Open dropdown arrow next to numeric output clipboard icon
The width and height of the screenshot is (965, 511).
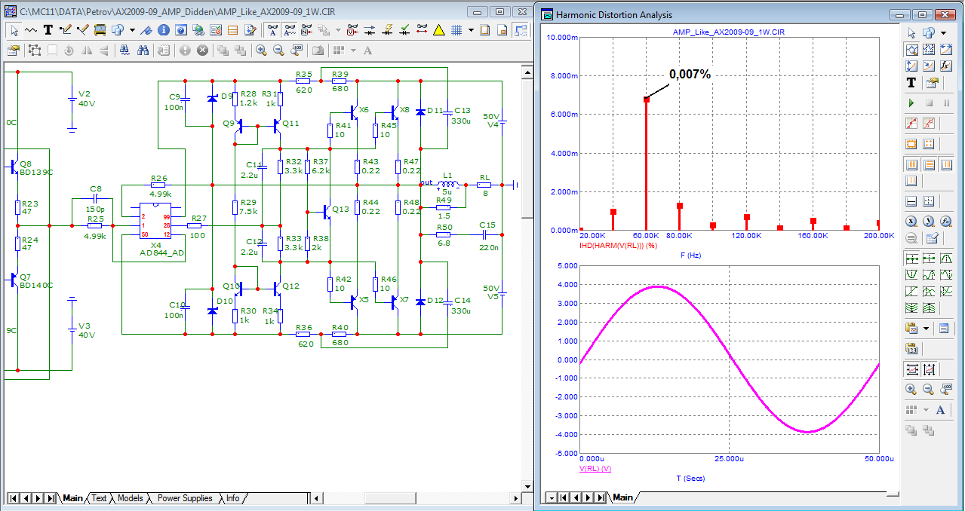tap(926, 329)
